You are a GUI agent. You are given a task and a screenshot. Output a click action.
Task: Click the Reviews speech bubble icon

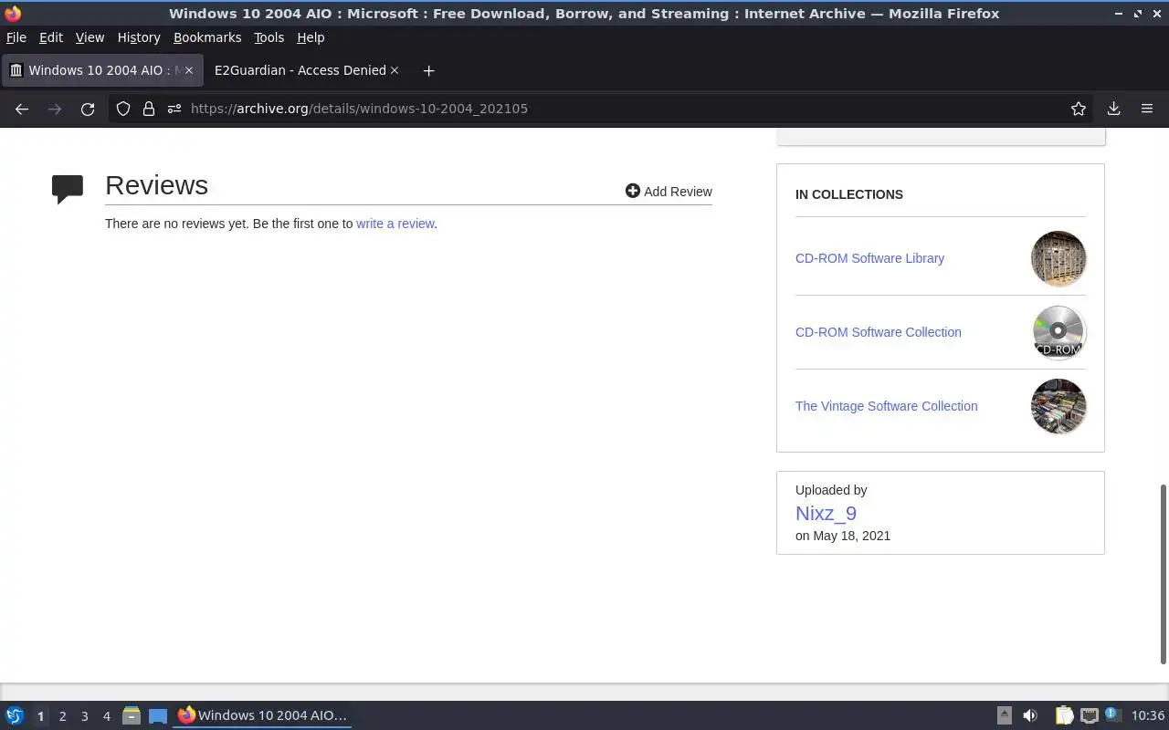pyautogui.click(x=68, y=189)
